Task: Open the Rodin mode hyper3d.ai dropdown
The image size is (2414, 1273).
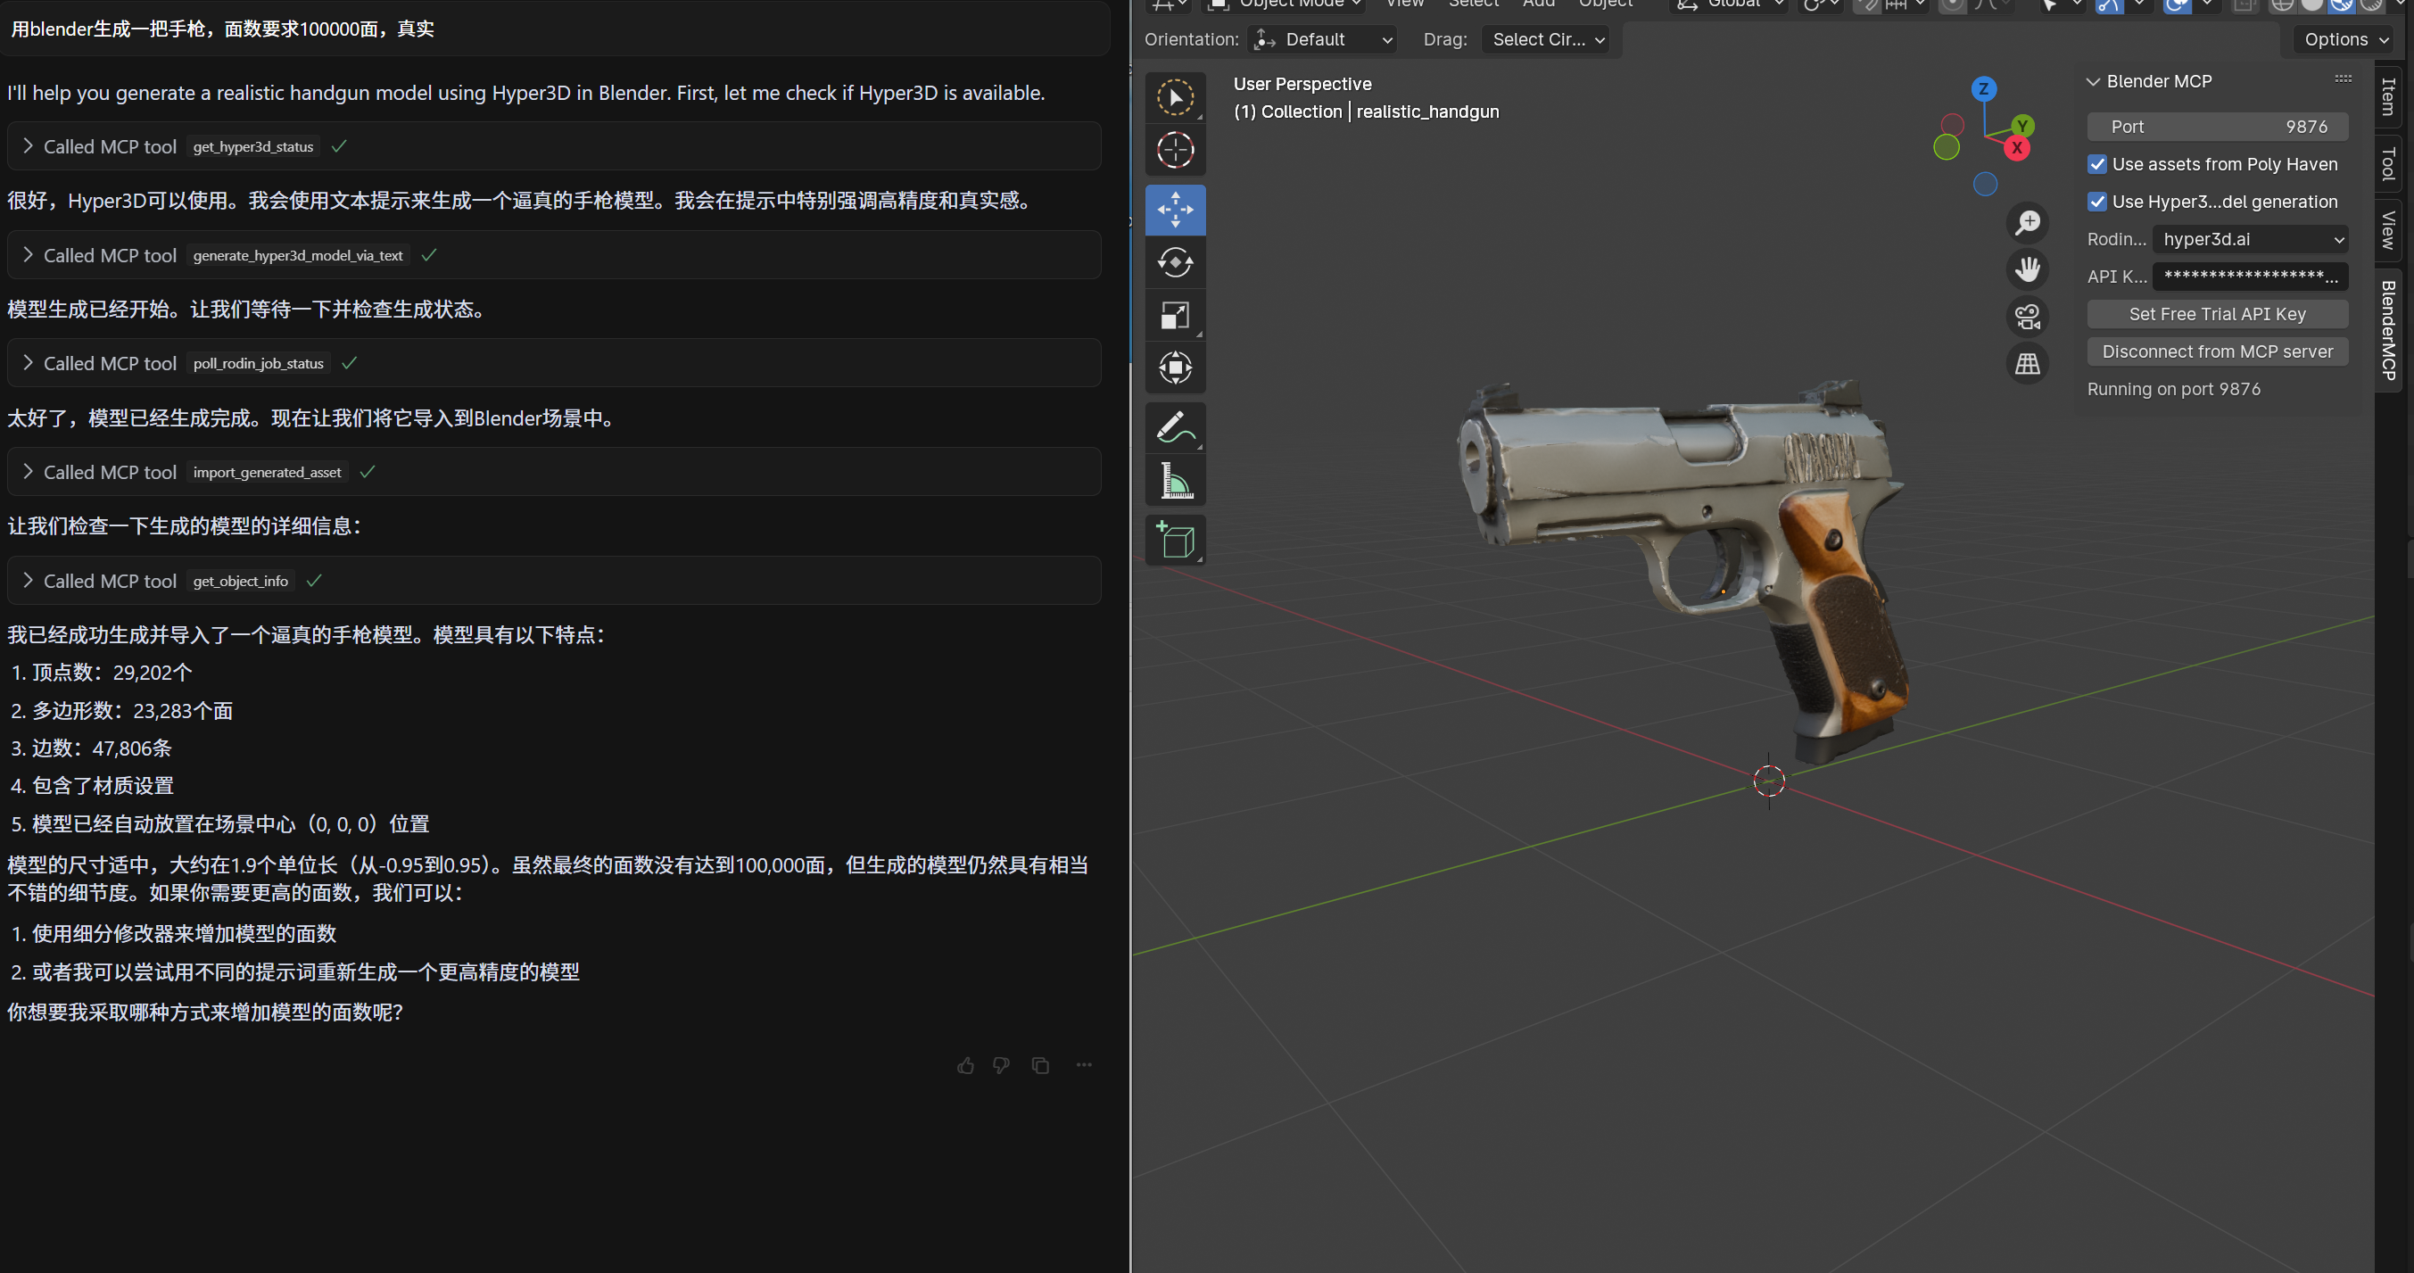Action: pyautogui.click(x=2249, y=240)
